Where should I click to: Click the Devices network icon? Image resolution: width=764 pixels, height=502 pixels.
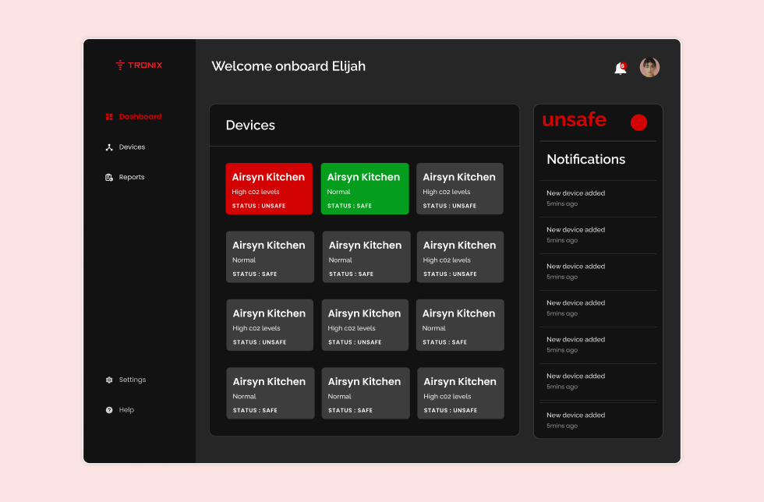(x=109, y=147)
